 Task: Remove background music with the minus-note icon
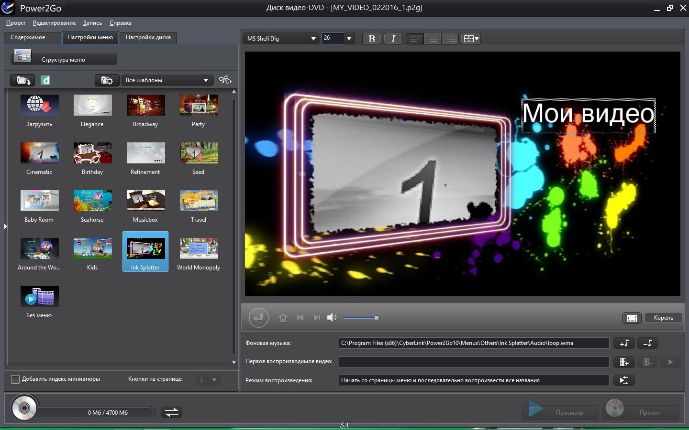647,343
